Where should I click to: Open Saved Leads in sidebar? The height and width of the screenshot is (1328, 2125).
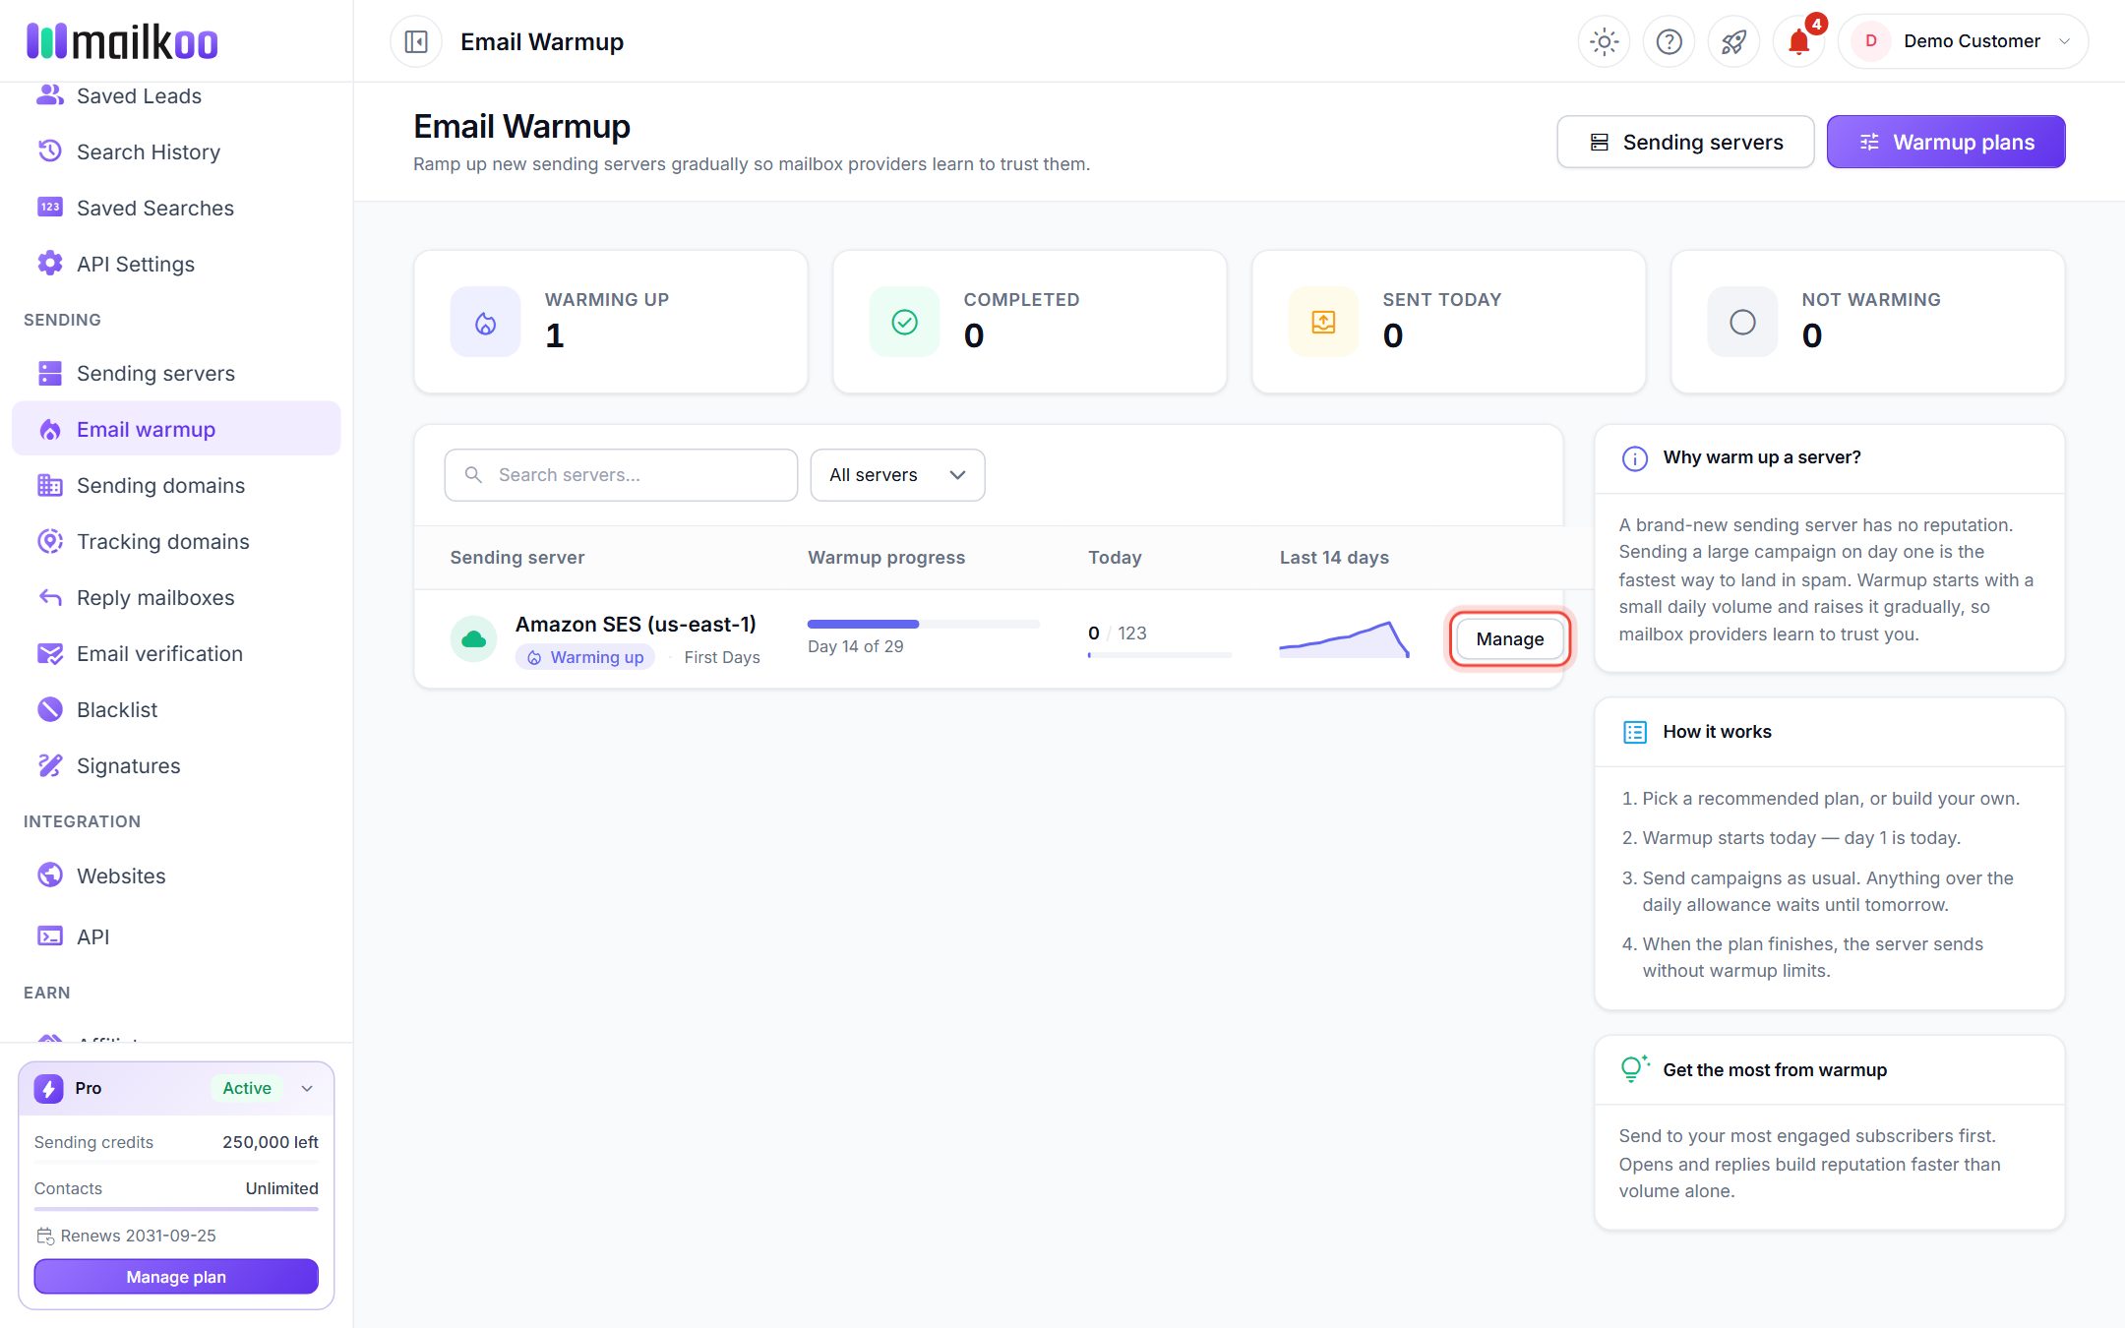(x=177, y=96)
